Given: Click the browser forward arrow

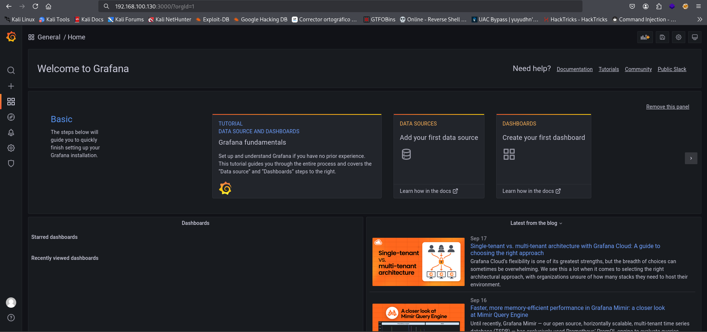Looking at the screenshot, I should pyautogui.click(x=22, y=6).
